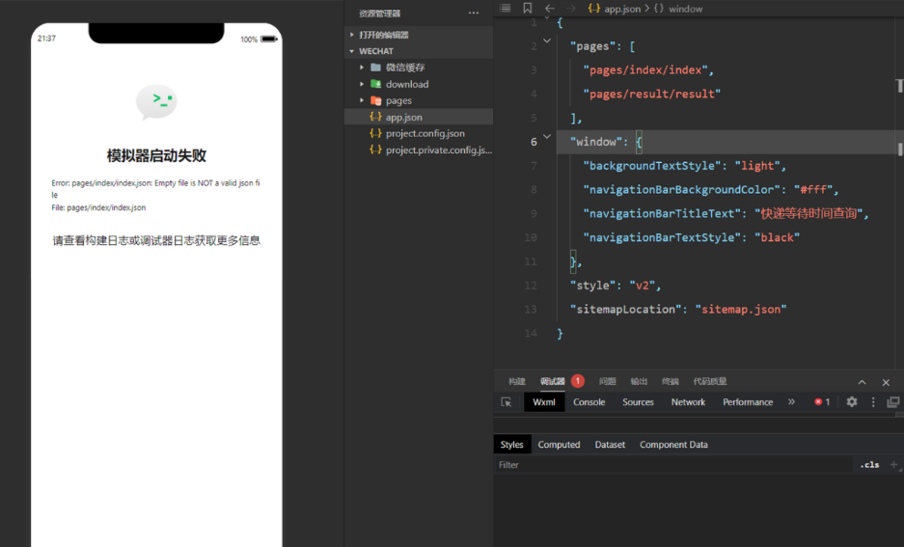Click the outline list icon in editor toolbar
The width and height of the screenshot is (904, 547).
pos(505,8)
